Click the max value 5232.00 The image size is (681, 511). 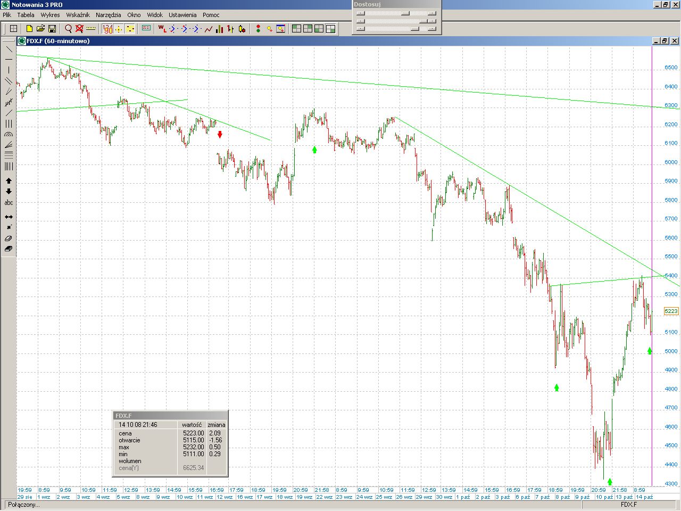tap(193, 447)
